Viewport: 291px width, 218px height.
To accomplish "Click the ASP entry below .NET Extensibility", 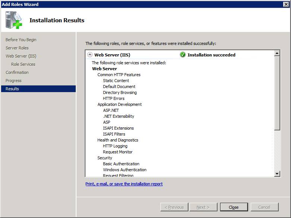I will click(107, 122).
